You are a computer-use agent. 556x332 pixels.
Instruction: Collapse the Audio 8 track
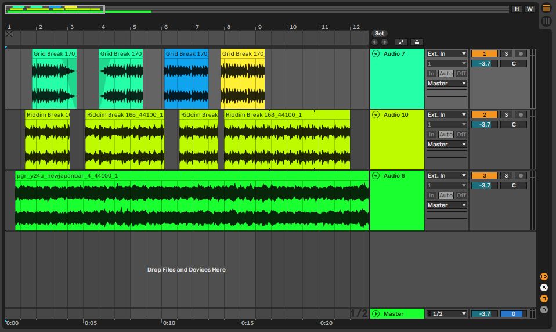coord(376,175)
